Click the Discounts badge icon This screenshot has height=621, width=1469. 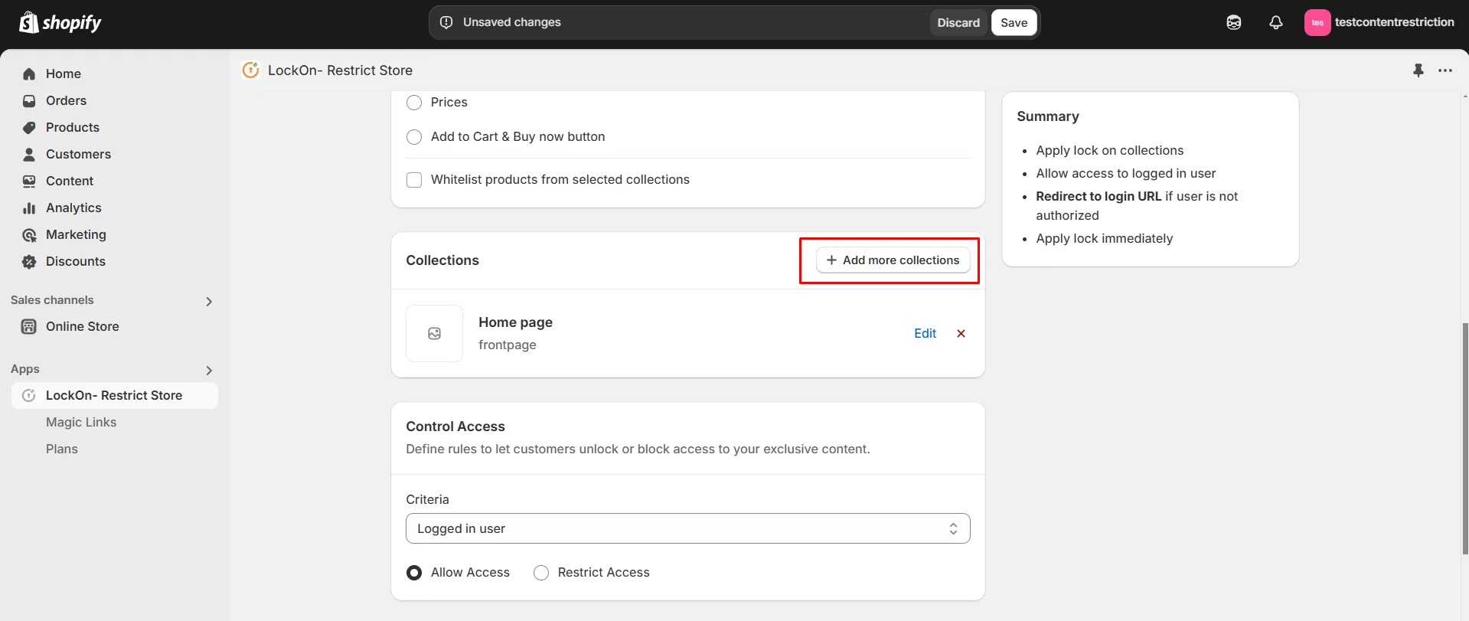click(x=29, y=261)
